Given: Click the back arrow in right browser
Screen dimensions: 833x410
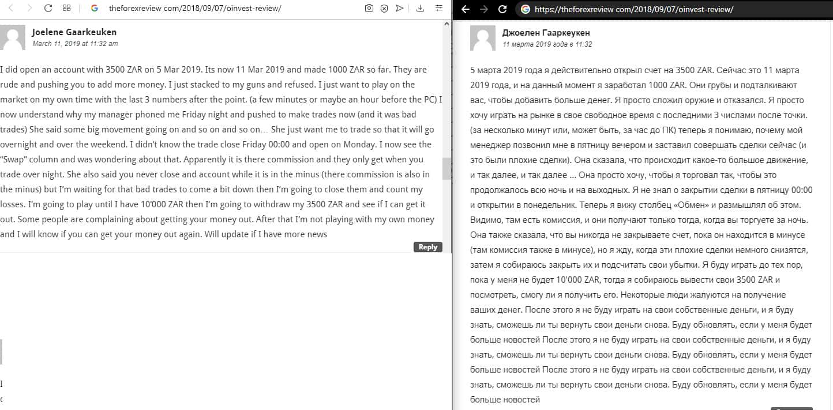Looking at the screenshot, I should point(466,9).
